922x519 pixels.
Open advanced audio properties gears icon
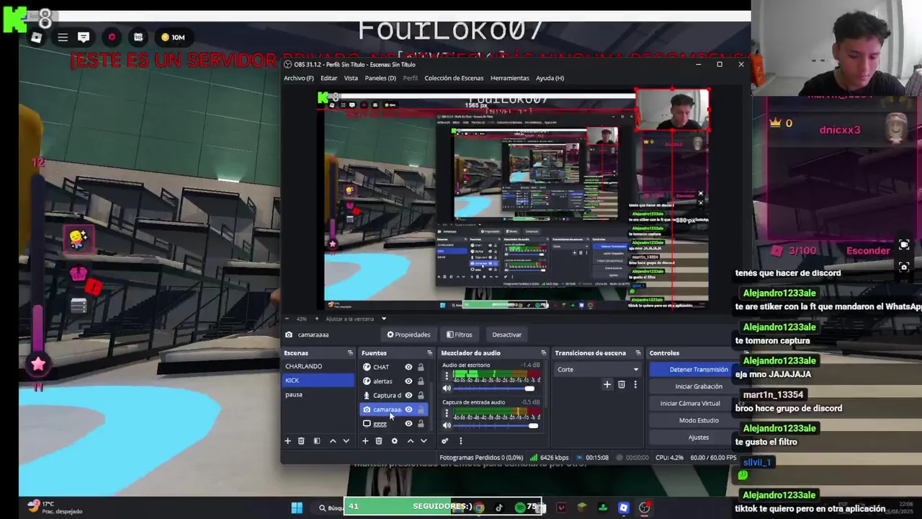click(x=444, y=441)
